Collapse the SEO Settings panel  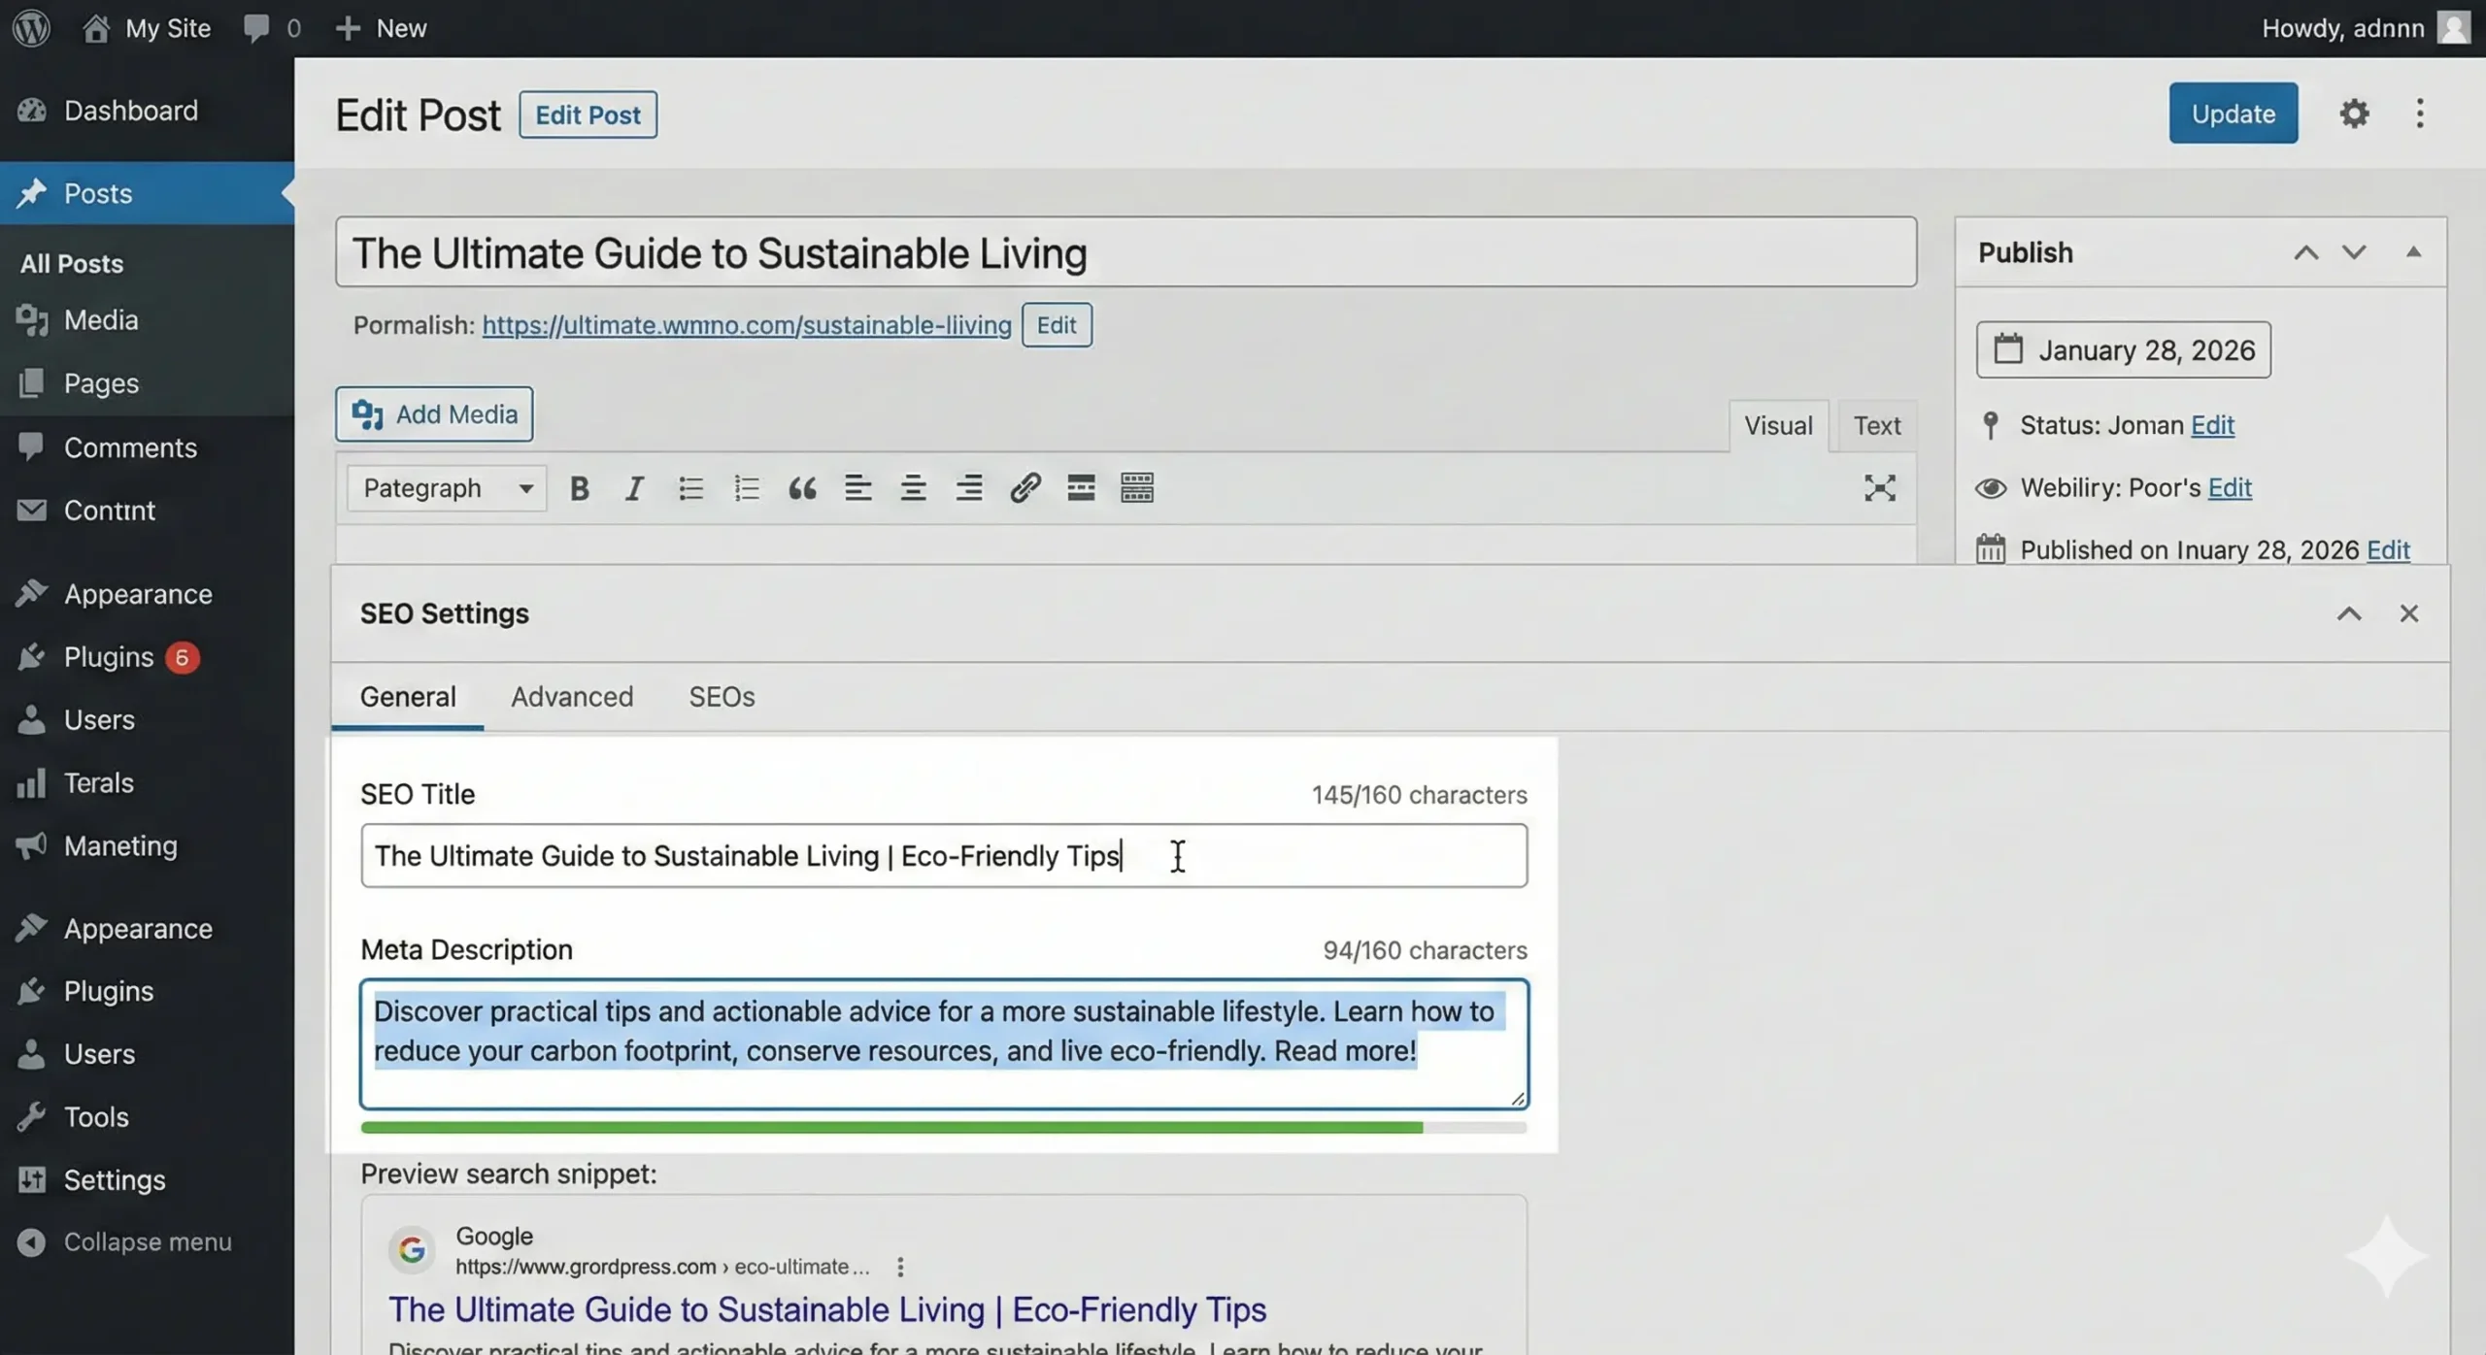(2348, 613)
